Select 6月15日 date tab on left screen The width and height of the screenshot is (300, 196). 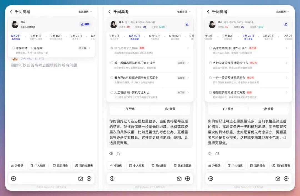point(56,37)
